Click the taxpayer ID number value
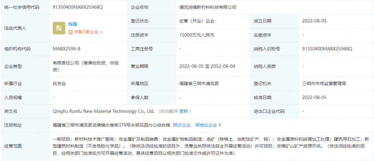The width and height of the screenshot is (374, 161). (x=327, y=49)
